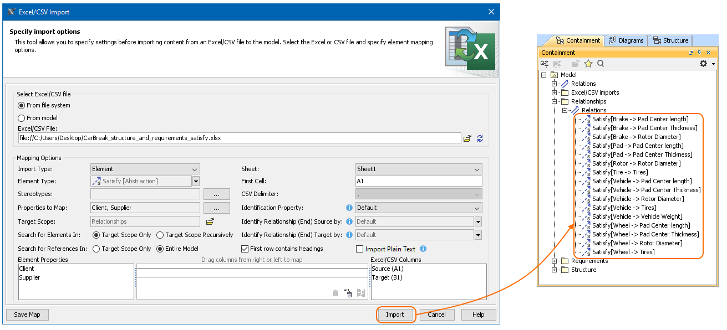The image size is (727, 330).
Task: Click the reload Excel file icon
Action: pos(480,138)
